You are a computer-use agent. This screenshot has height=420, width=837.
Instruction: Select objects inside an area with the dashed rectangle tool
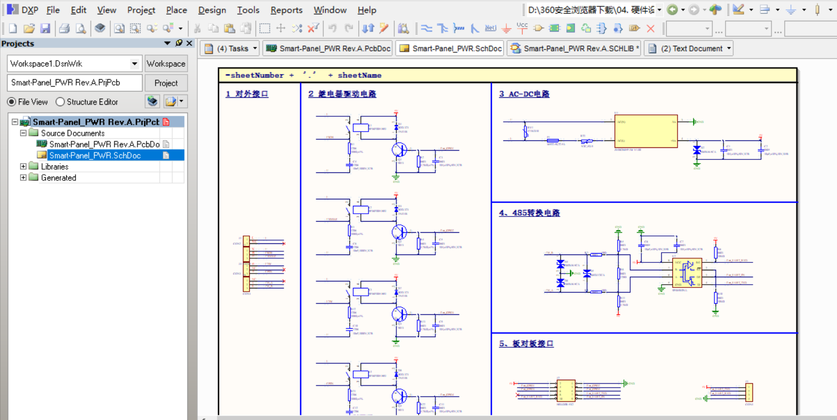tap(265, 29)
